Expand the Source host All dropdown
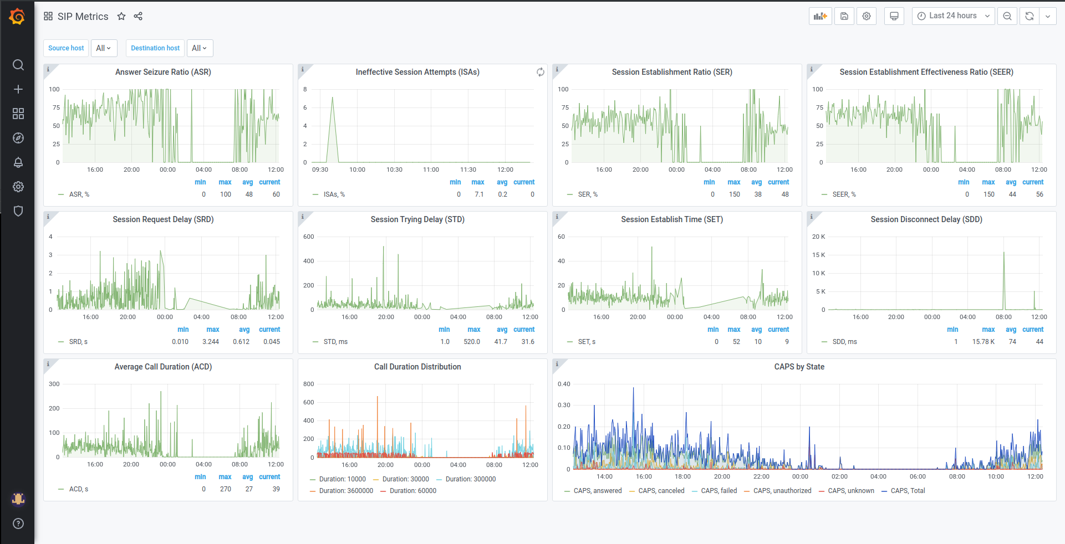1065x544 pixels. point(104,48)
